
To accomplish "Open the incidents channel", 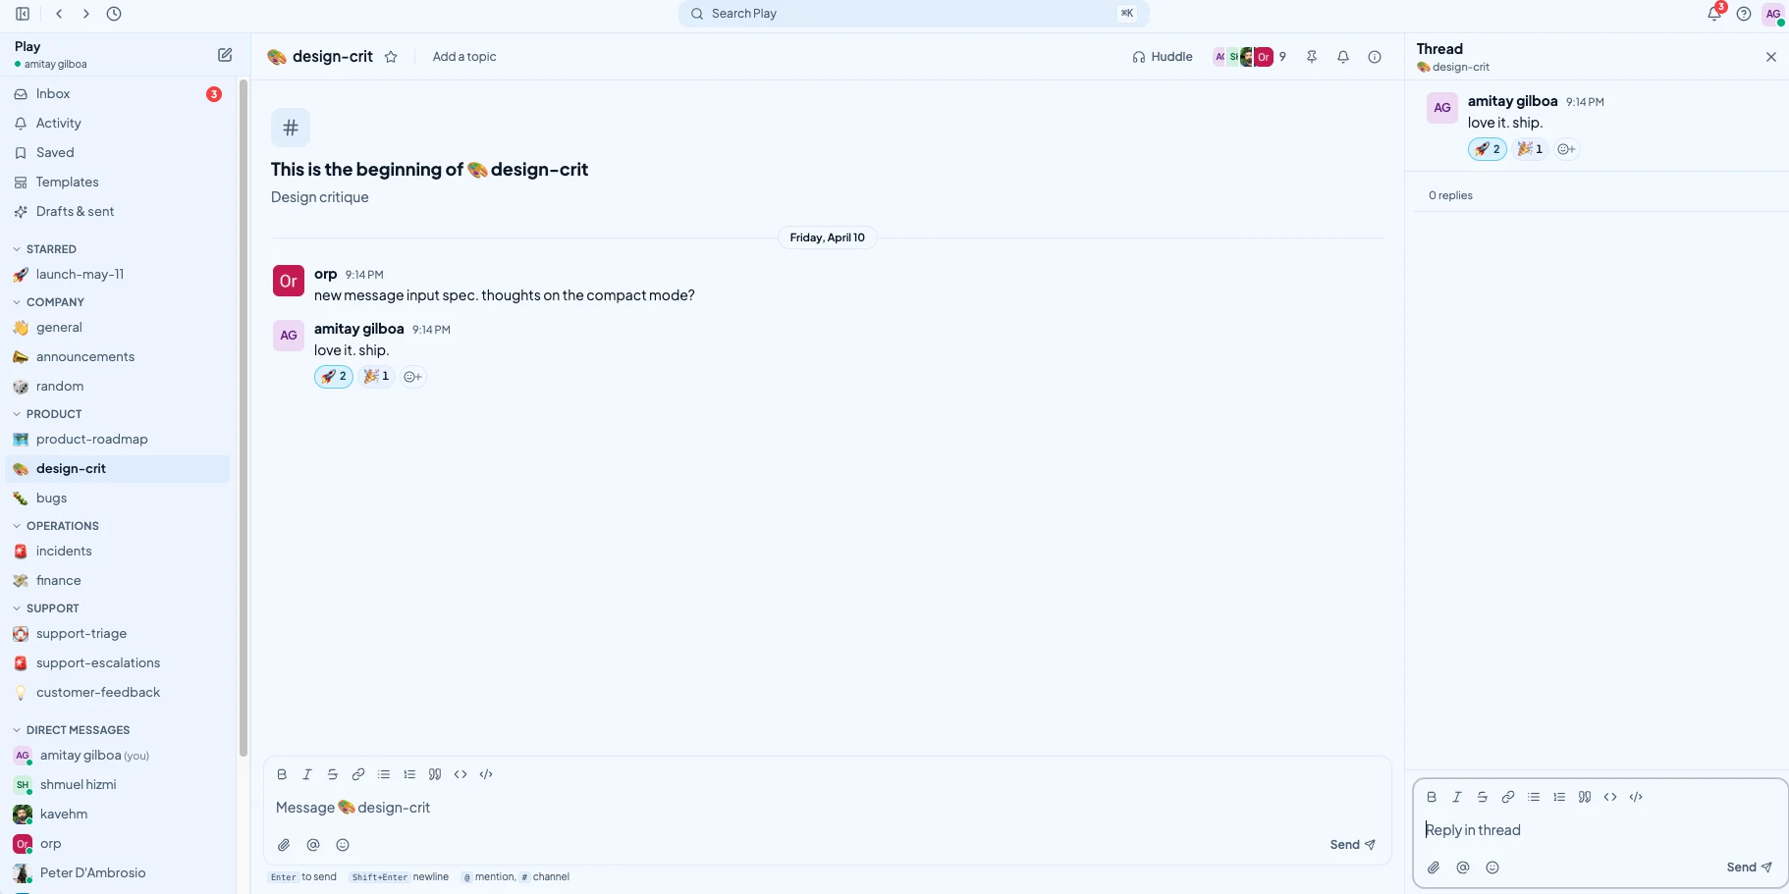I will coord(118,552).
